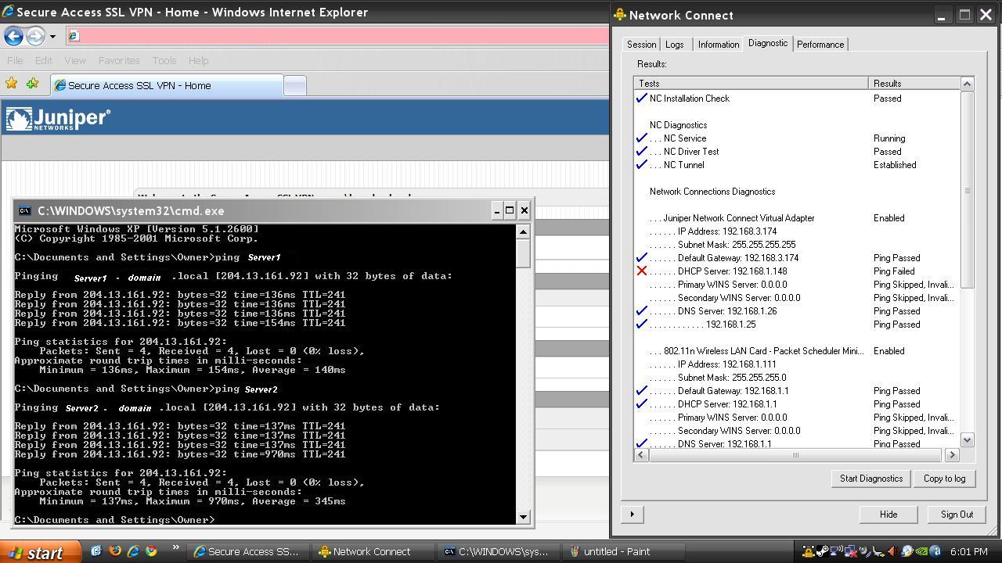The width and height of the screenshot is (1002, 563).
Task: Select the DNS Server 192.168.1.26 row
Action: pyautogui.click(x=797, y=311)
